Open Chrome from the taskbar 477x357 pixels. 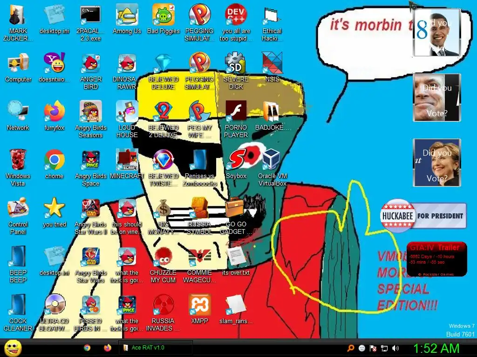pyautogui.click(x=87, y=348)
